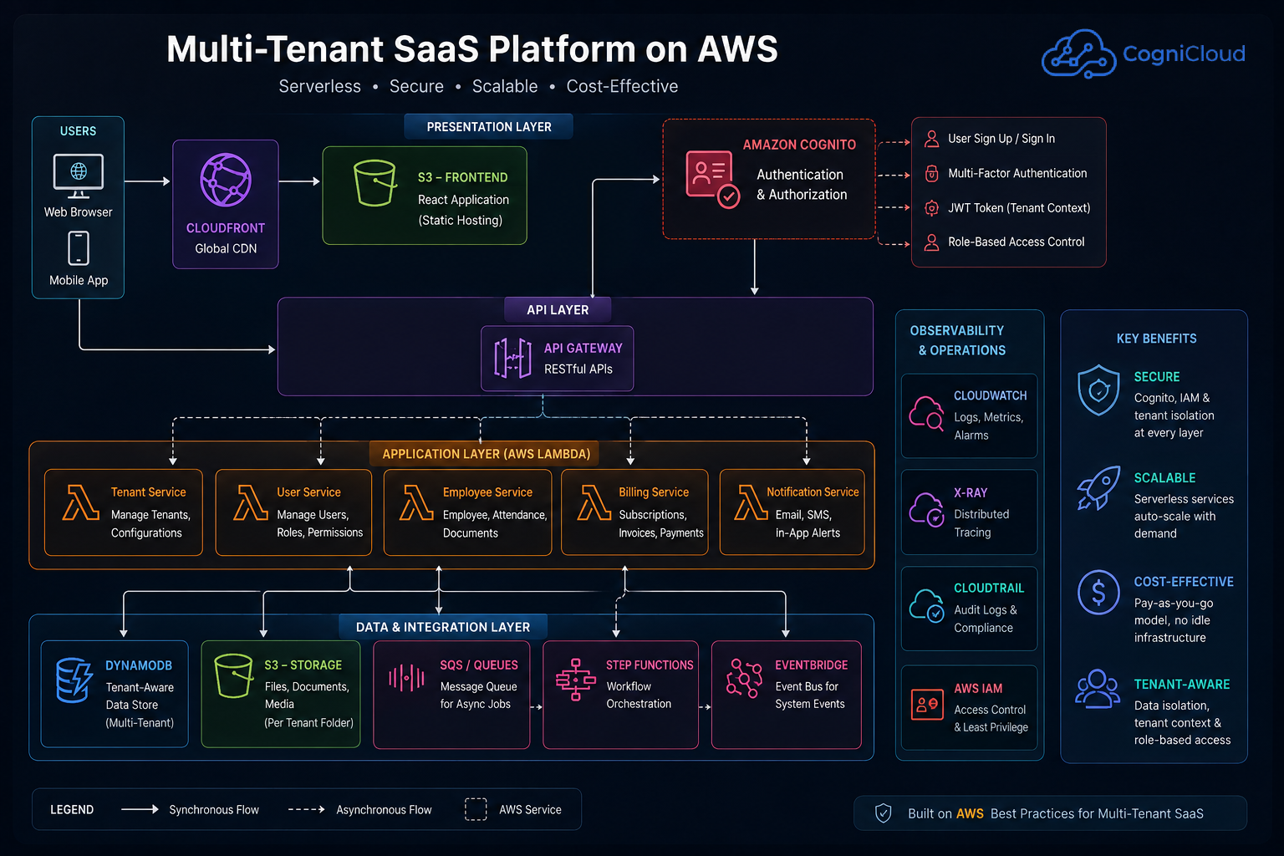Click the 'APPLICATION LAYER (AWS LAMBDA)' label
Screen dimensions: 1284x856
click(x=486, y=454)
